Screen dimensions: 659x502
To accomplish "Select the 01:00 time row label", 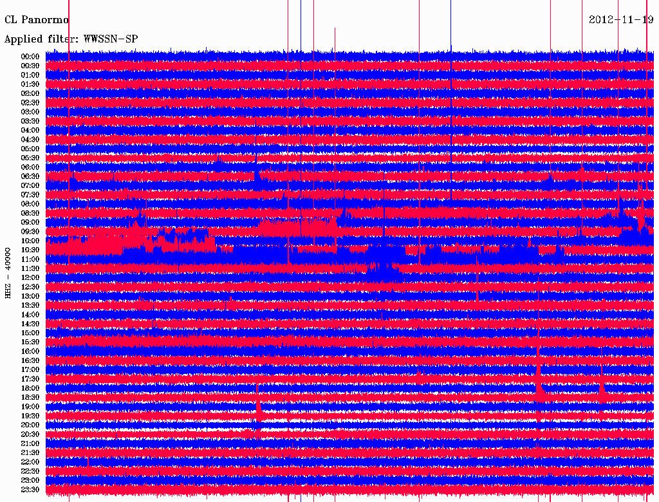I will tap(30, 75).
